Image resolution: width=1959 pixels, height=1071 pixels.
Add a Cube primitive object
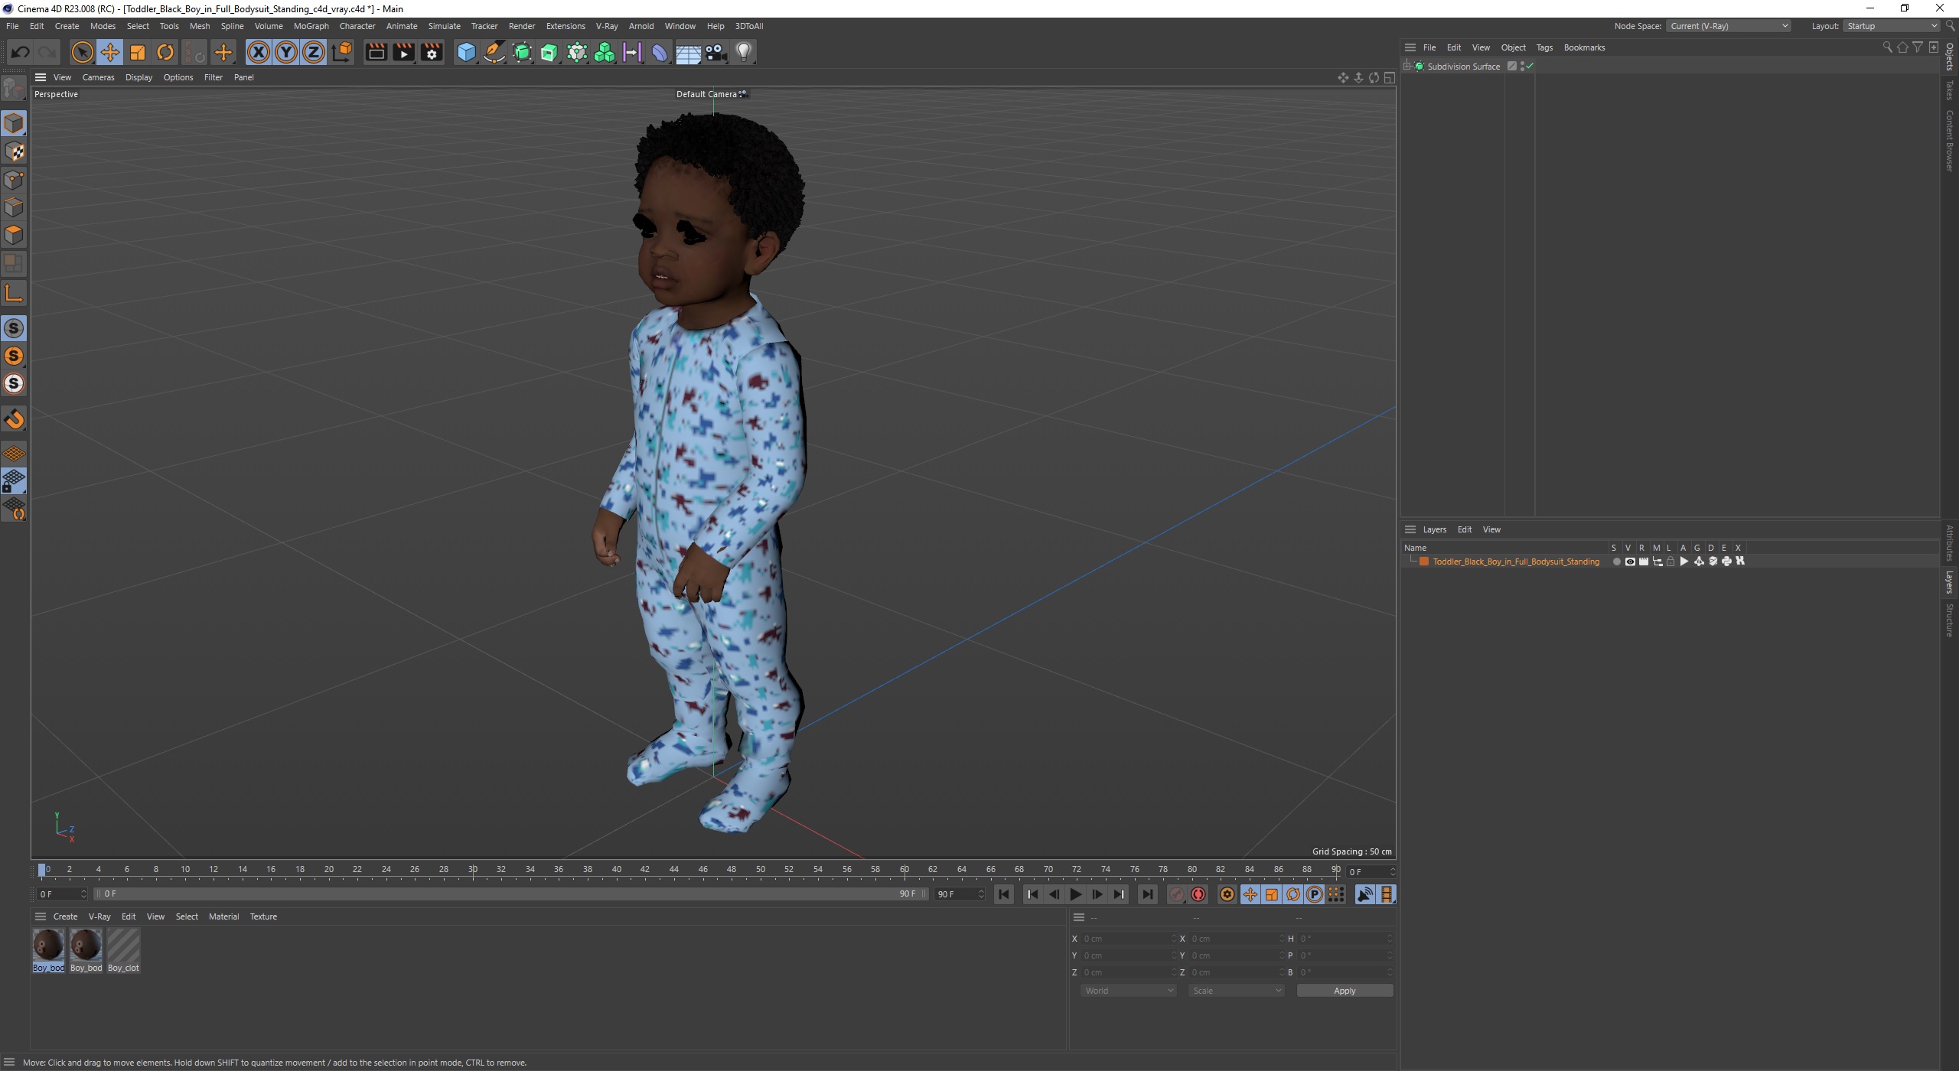[x=466, y=52]
